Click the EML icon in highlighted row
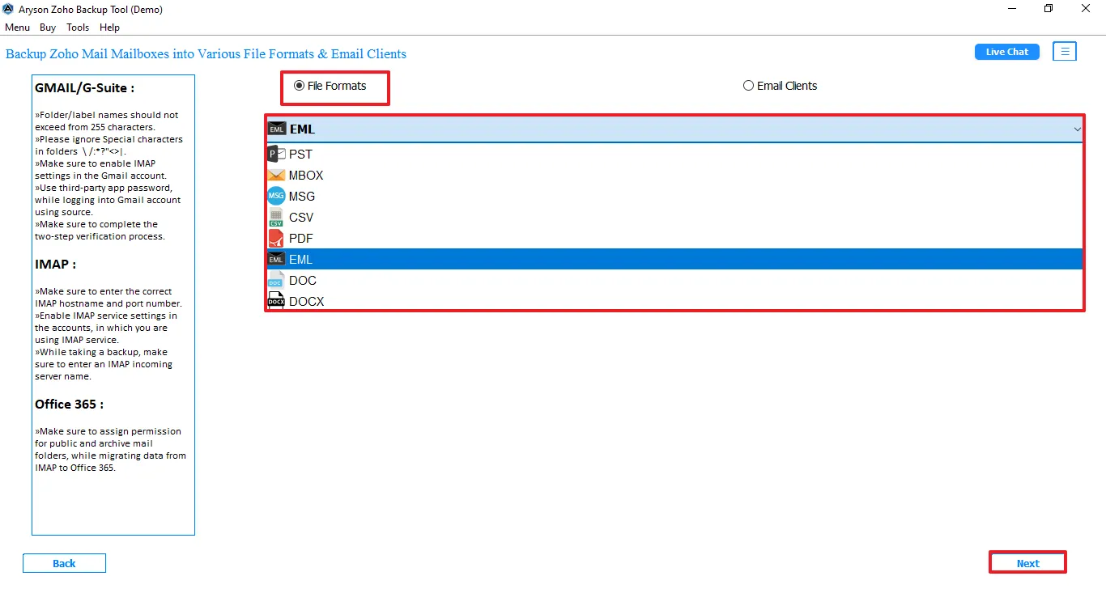 [276, 259]
